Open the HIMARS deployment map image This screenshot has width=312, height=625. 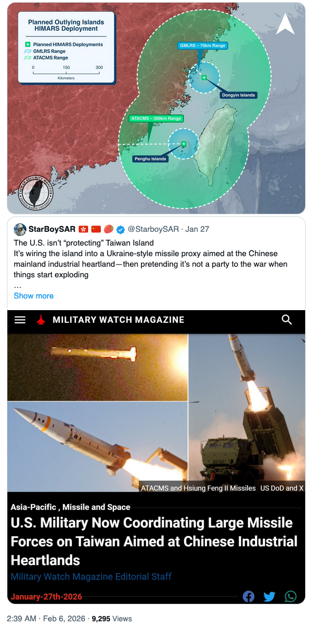[x=156, y=108]
